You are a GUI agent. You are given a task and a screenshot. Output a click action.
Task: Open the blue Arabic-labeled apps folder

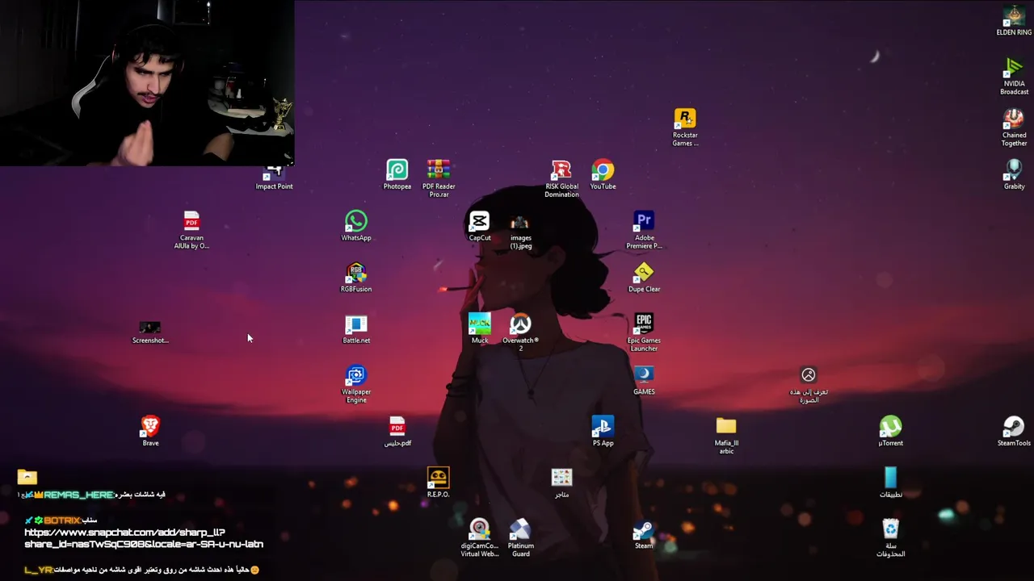(890, 483)
